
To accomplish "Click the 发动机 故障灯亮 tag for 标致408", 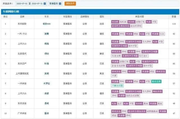I will [x=136, y=22].
